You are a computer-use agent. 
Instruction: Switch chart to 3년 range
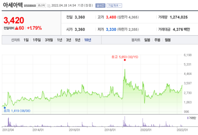click(69, 40)
